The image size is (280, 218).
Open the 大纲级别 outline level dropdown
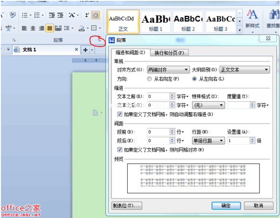[245, 70]
